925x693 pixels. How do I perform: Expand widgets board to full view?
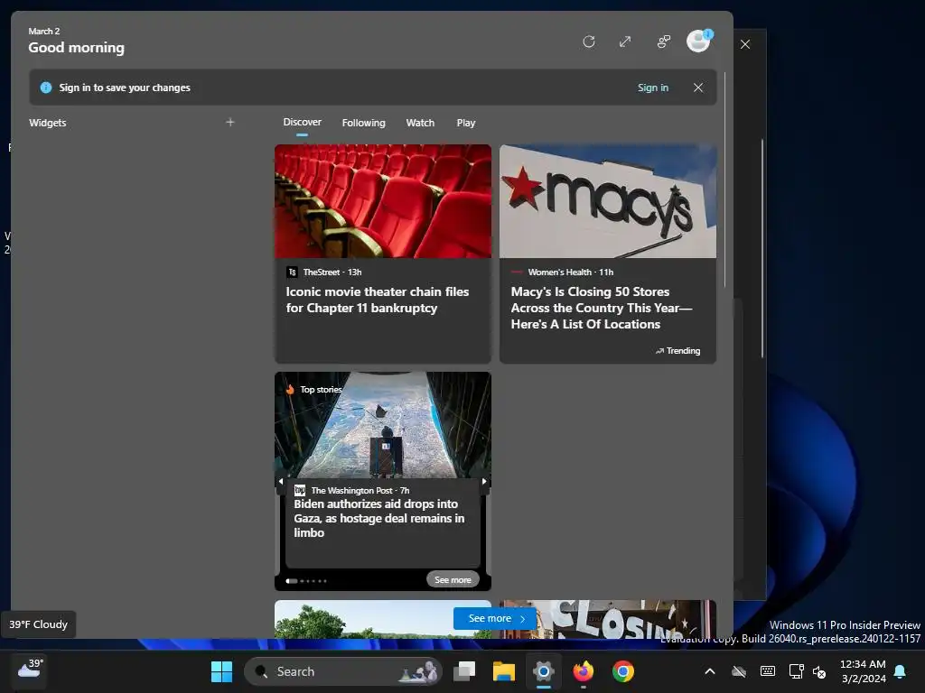[x=625, y=42]
